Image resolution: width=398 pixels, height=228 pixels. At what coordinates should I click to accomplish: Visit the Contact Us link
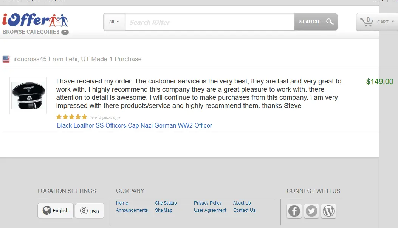pyautogui.click(x=244, y=210)
